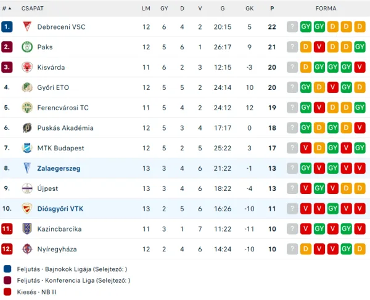This screenshot has width=370, height=300.
Task: Click the MTK Budapest crest
Action: coord(27,148)
